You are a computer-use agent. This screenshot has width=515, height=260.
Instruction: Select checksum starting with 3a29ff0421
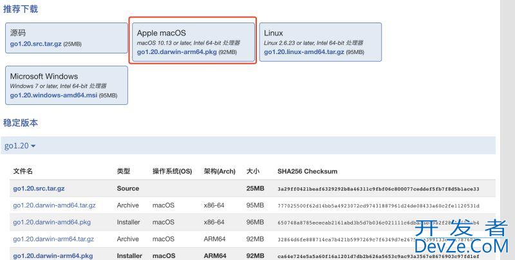(x=379, y=189)
